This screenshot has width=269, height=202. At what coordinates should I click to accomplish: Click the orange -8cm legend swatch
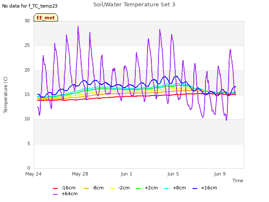tap(86, 189)
